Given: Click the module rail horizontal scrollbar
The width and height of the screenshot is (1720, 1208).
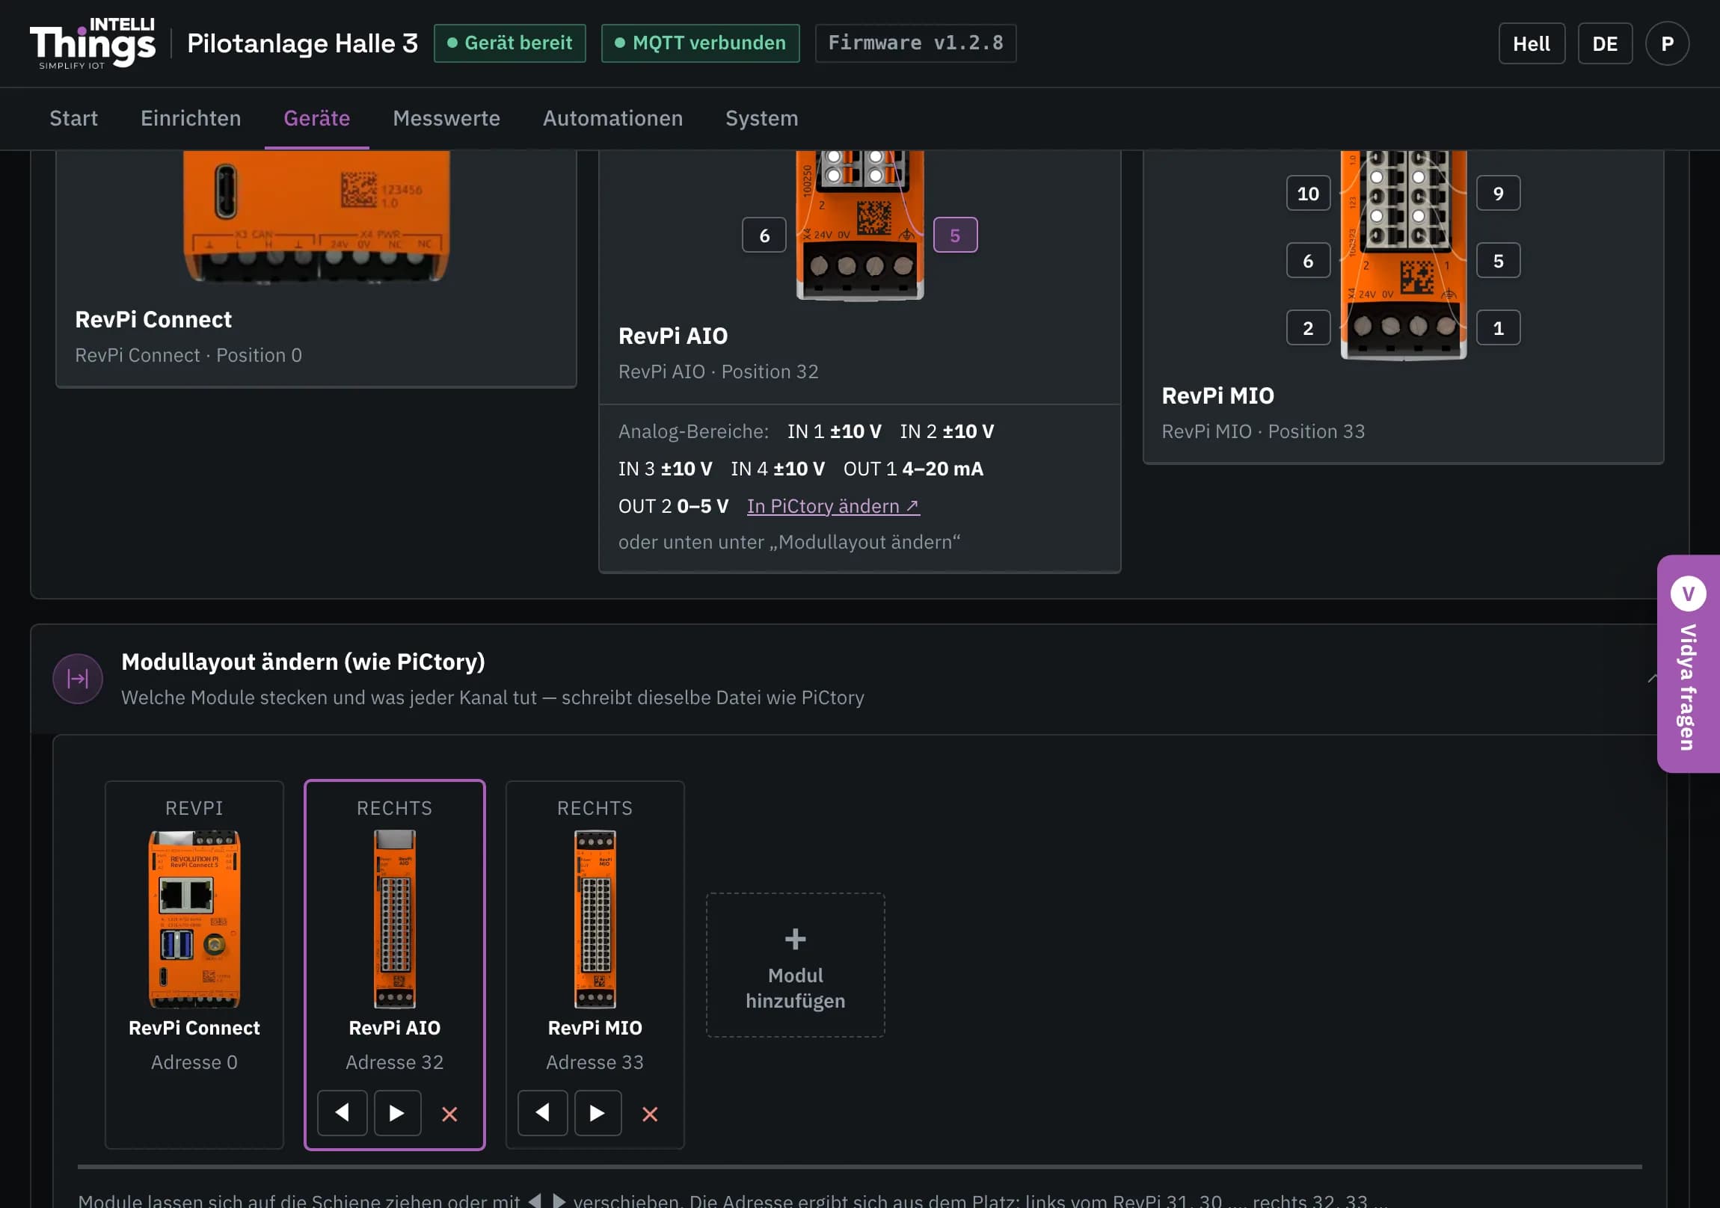Looking at the screenshot, I should (x=859, y=1167).
